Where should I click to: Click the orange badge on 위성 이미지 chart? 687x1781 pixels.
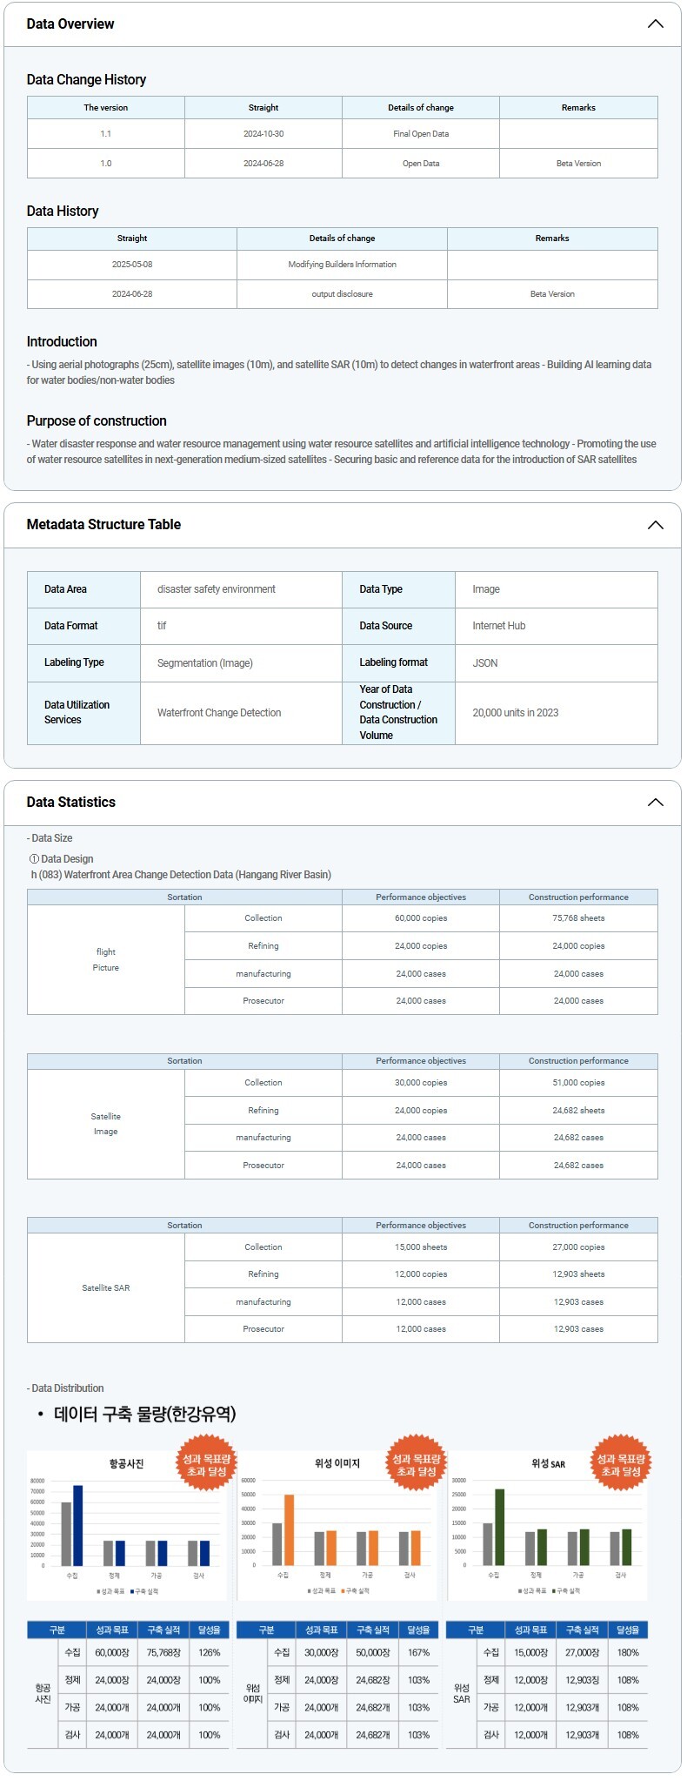pyautogui.click(x=416, y=1465)
